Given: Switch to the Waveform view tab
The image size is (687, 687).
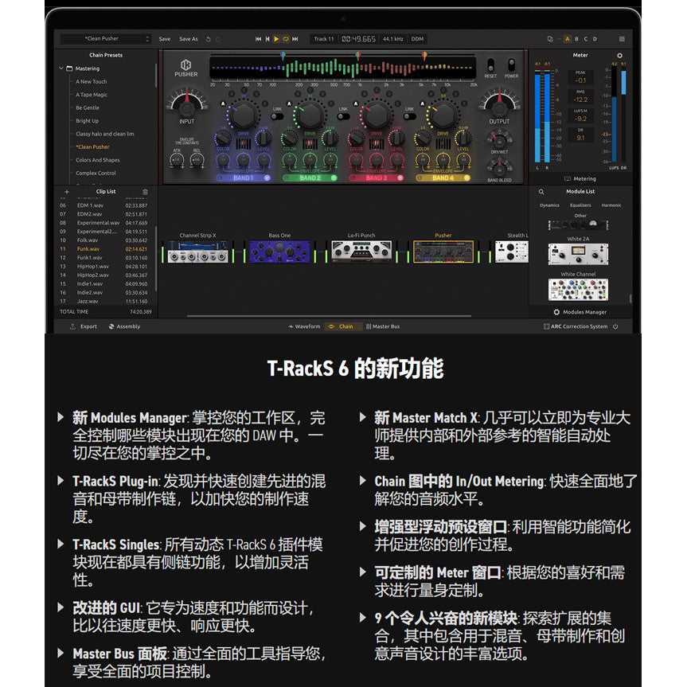Looking at the screenshot, I should pos(305,326).
